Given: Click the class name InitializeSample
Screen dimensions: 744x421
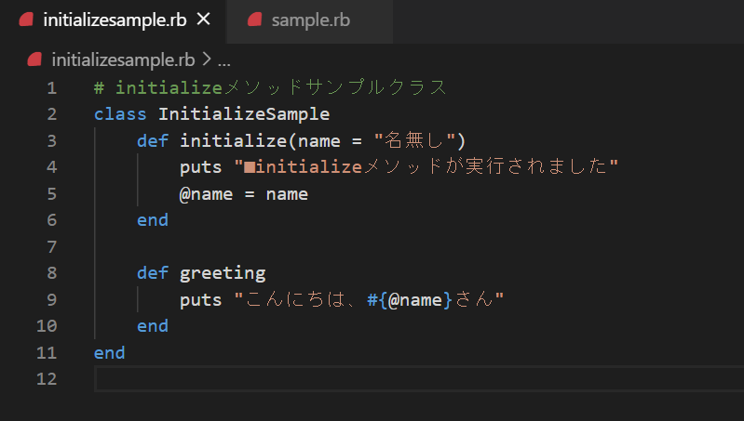Looking at the screenshot, I should [x=244, y=114].
